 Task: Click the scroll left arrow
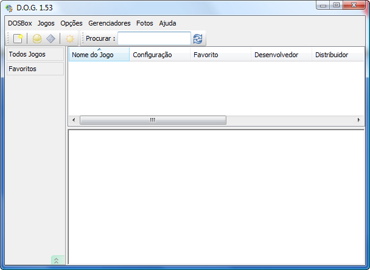coord(74,120)
